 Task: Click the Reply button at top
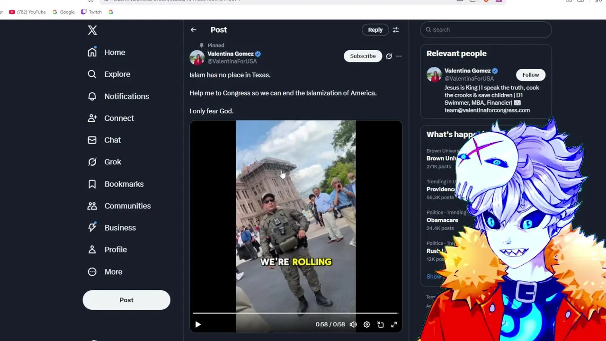coord(375,30)
